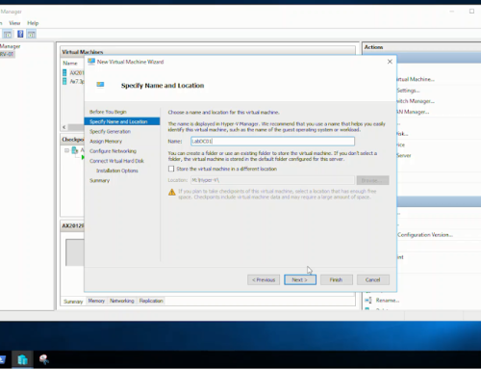Jump to Specify Generation step
The height and width of the screenshot is (369, 481).
[x=110, y=131]
